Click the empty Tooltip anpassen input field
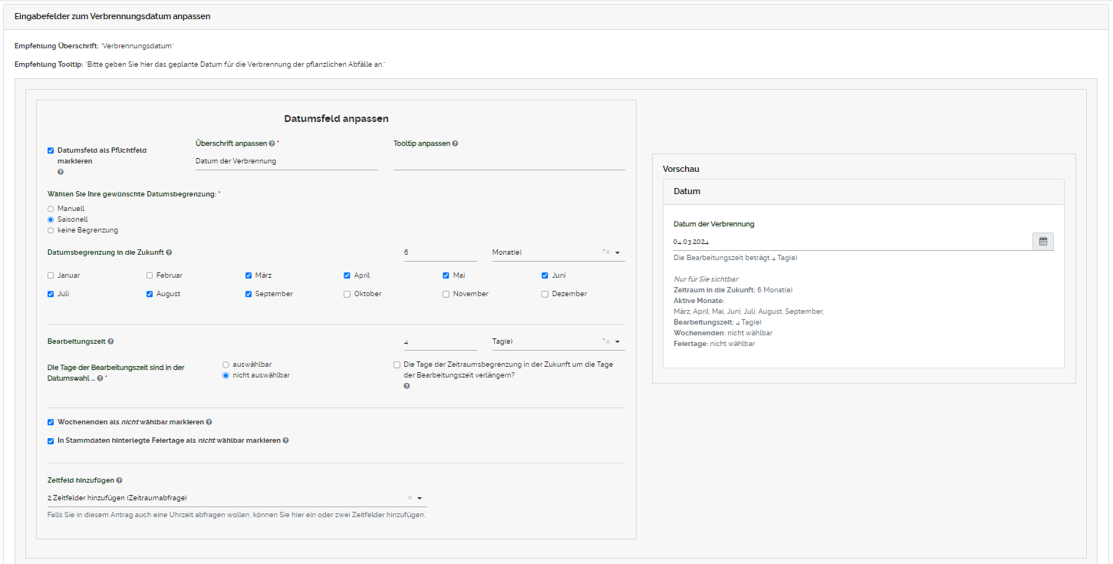This screenshot has height=564, width=1113. click(509, 161)
